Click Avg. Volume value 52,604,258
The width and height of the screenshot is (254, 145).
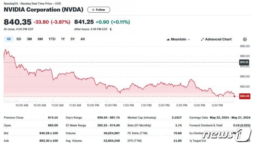[x=112, y=141]
